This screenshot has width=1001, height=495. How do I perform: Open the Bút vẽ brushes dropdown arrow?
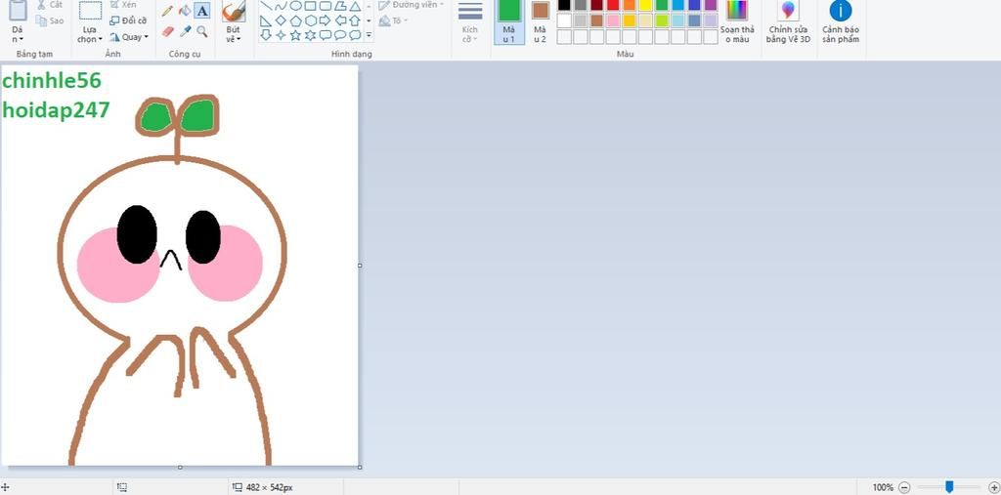[239, 40]
